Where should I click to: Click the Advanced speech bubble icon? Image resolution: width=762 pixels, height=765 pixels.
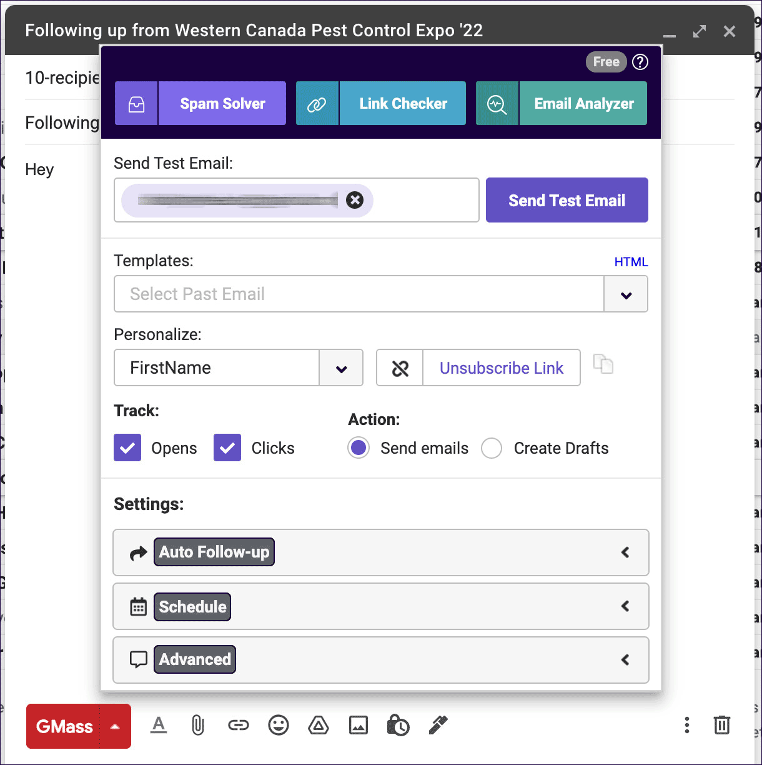tap(138, 659)
